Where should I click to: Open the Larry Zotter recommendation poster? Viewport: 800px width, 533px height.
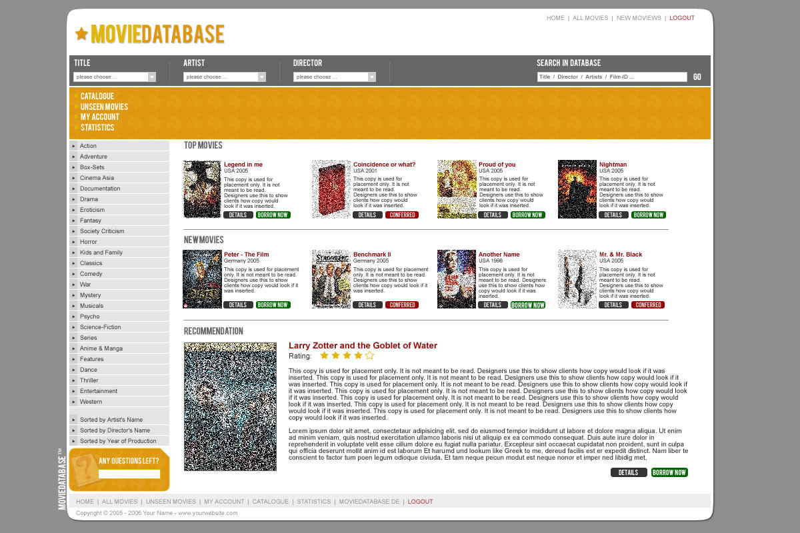pyautogui.click(x=230, y=407)
